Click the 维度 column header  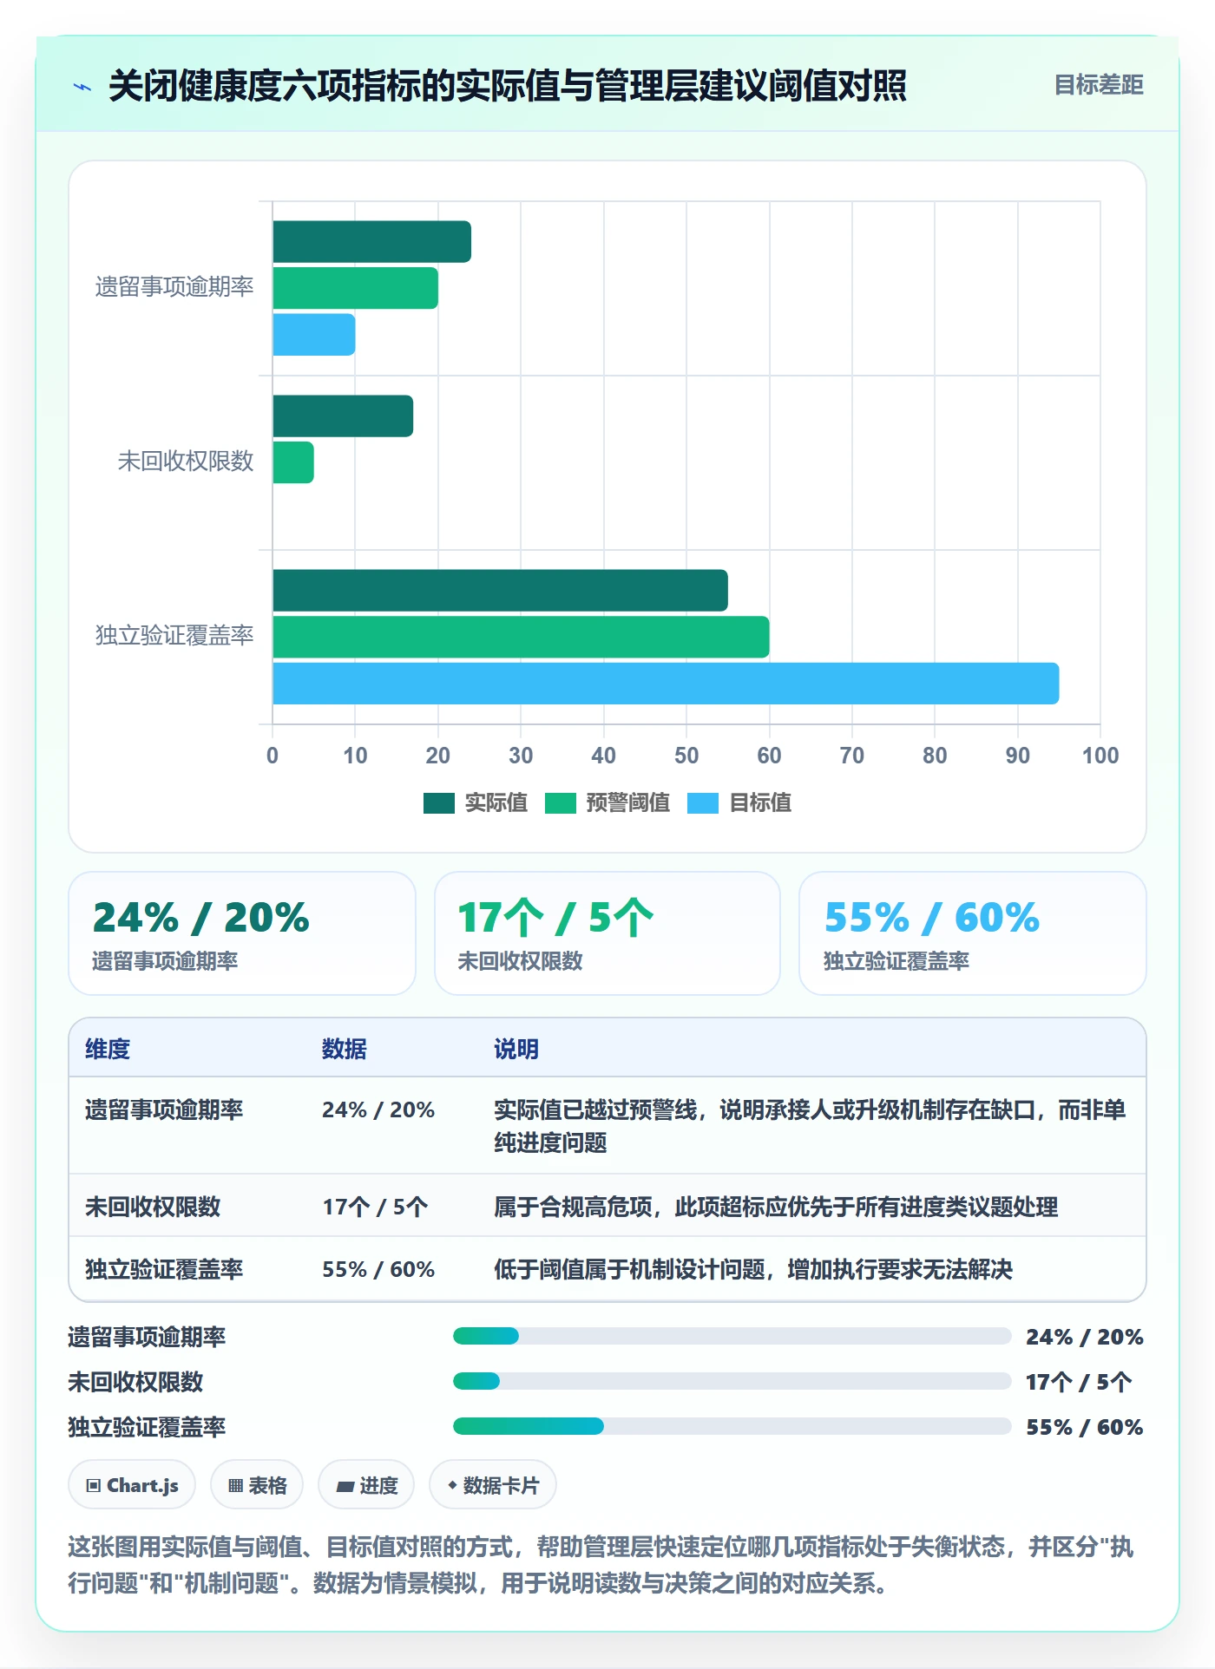108,1049
